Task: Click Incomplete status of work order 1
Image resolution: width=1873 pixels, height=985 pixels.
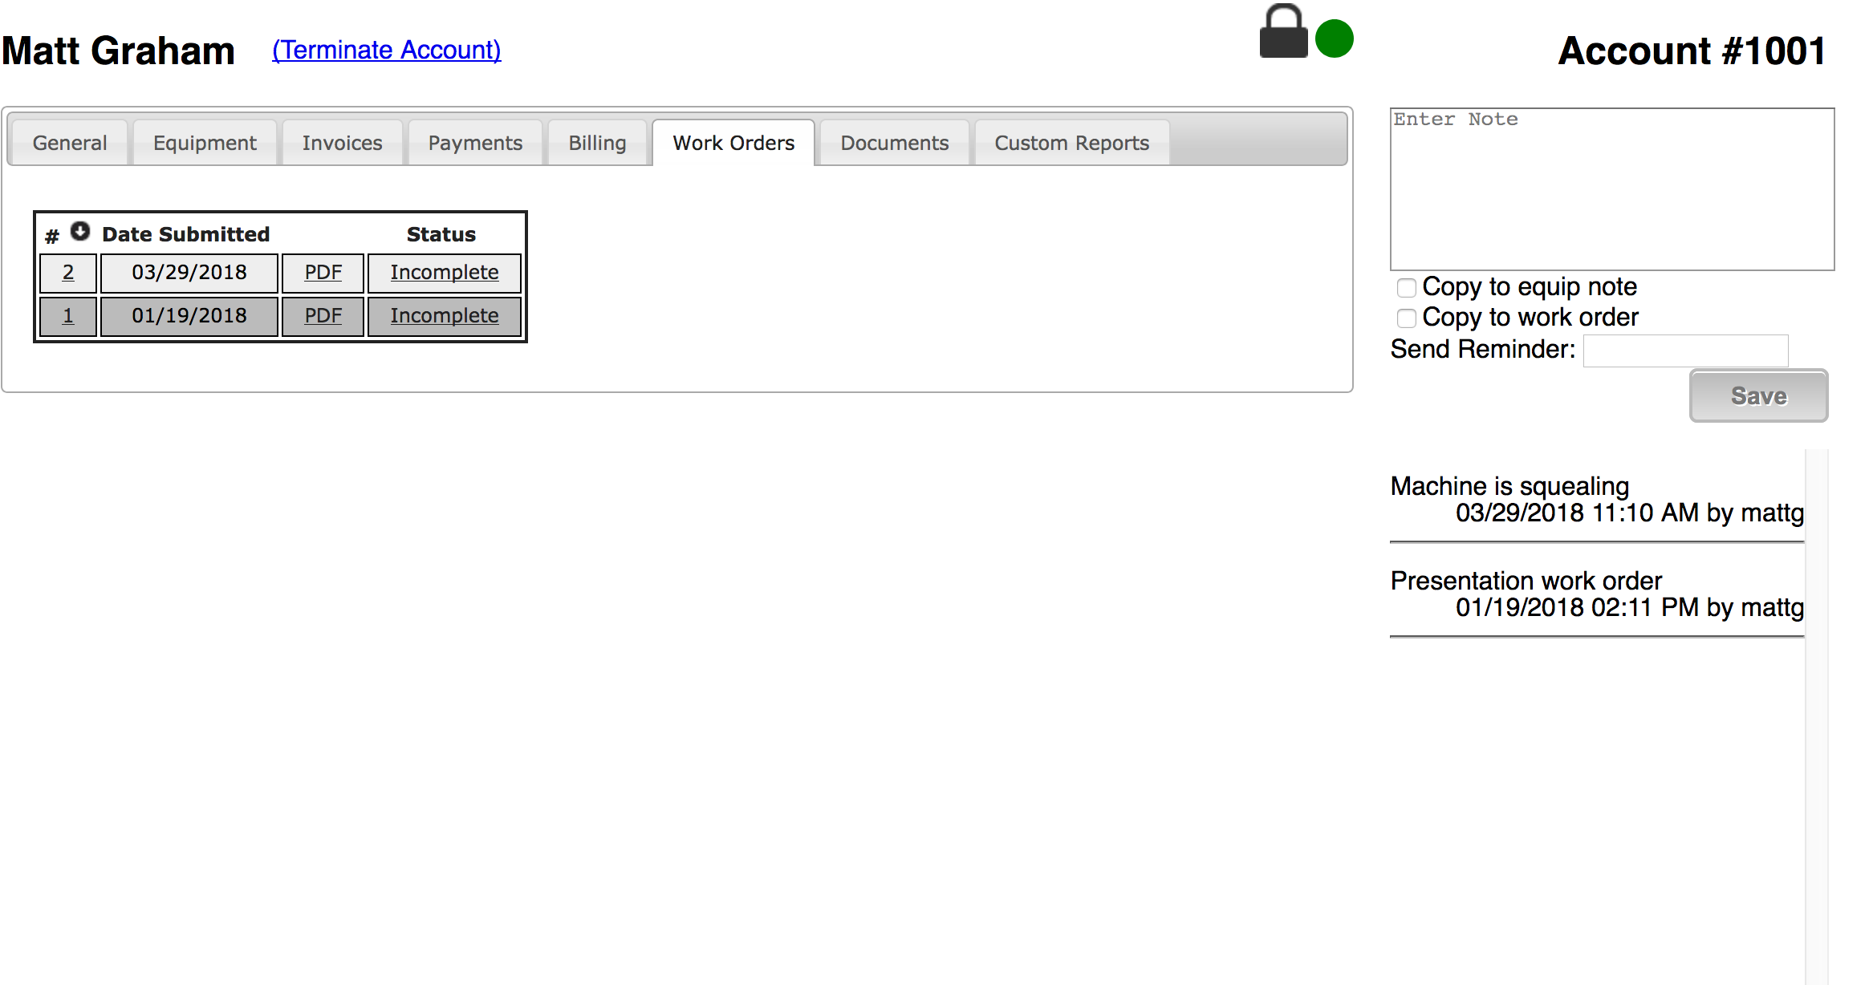Action: (445, 316)
